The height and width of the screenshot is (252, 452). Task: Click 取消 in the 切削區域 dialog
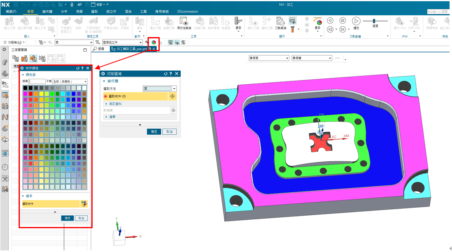coord(169,132)
